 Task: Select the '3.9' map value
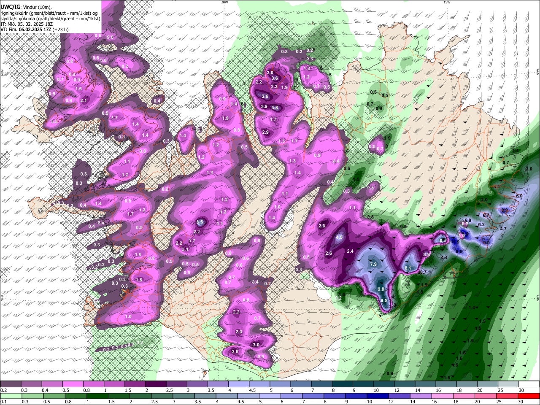point(427,254)
